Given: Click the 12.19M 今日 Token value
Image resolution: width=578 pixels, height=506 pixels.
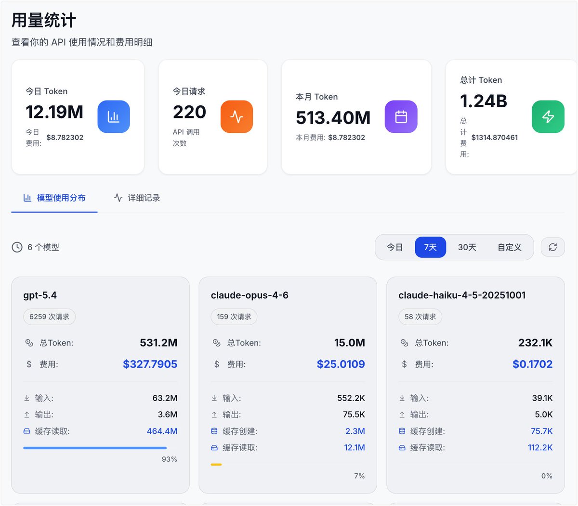Looking at the screenshot, I should click(x=54, y=112).
